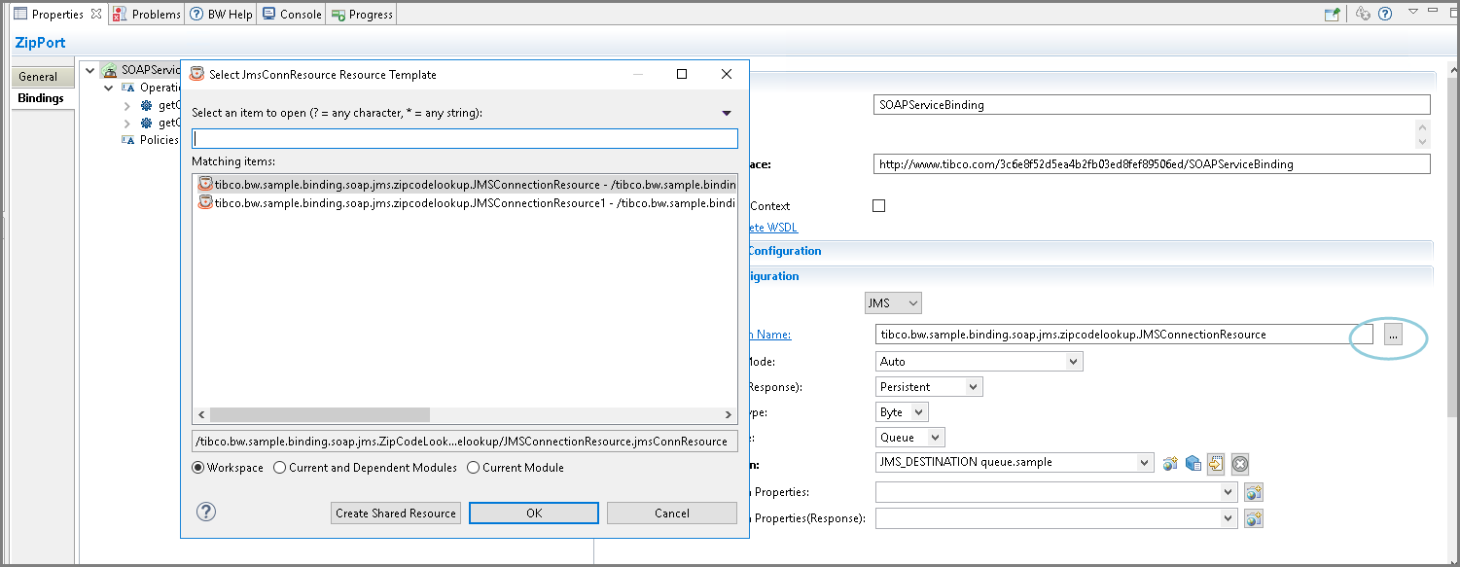Select the JMSConnectionResource1 list entry
Viewport: 1460px width, 567px height.
point(465,203)
